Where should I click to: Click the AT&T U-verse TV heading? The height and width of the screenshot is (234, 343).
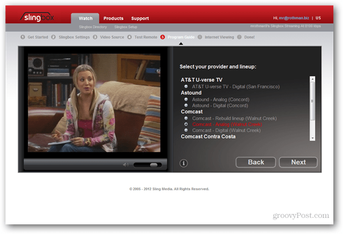tap(202, 80)
